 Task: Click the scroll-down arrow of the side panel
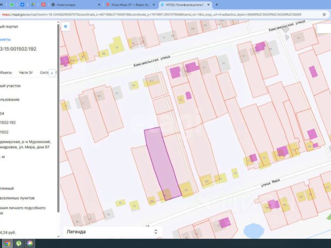coord(58,237)
